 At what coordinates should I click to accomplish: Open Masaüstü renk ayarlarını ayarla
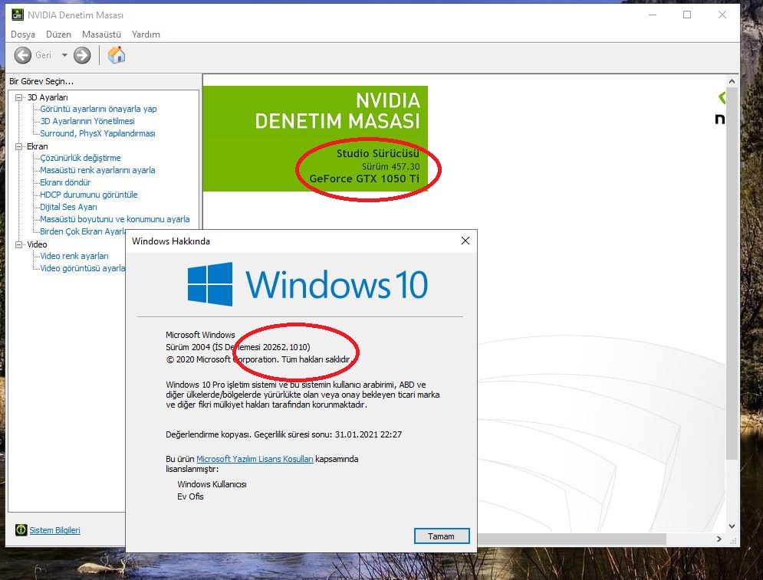coord(97,170)
